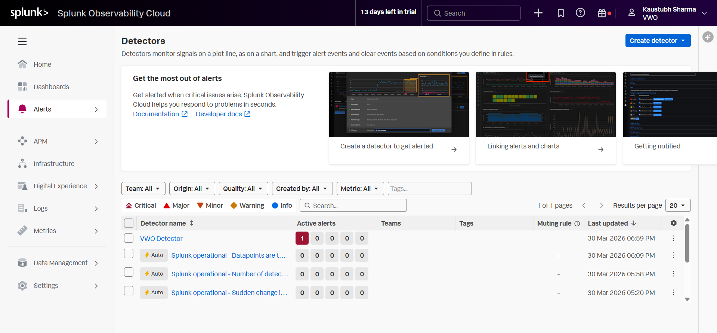Open the Created by: All dropdown

point(302,189)
